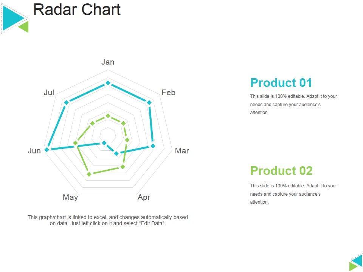The width and height of the screenshot is (363, 272).
Task: Select the Mar axis label
Action: (x=182, y=151)
